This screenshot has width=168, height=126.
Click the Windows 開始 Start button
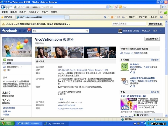pyautogui.click(x=7, y=124)
